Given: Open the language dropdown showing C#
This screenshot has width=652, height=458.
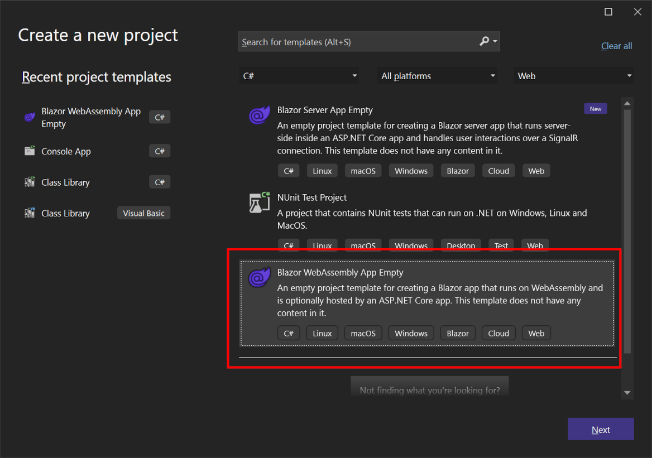Looking at the screenshot, I should [299, 75].
